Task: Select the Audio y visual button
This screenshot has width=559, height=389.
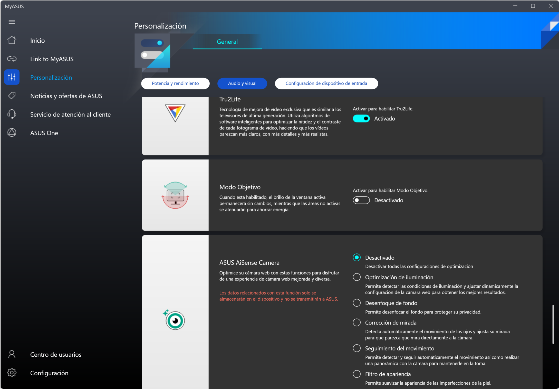Action: tap(242, 83)
